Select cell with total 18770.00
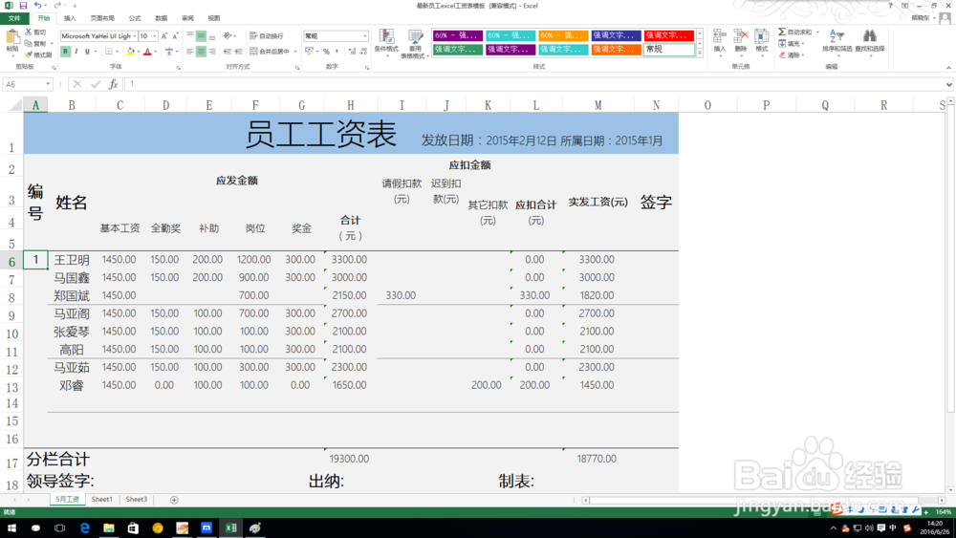956x538 pixels. 597,458
